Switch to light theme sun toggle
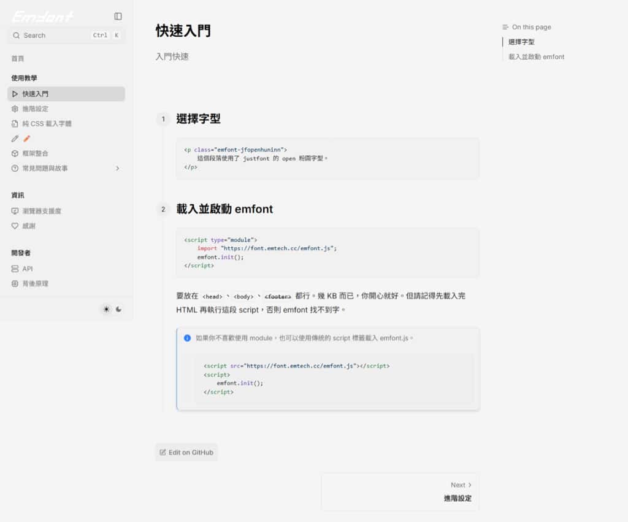628x522 pixels. point(106,309)
